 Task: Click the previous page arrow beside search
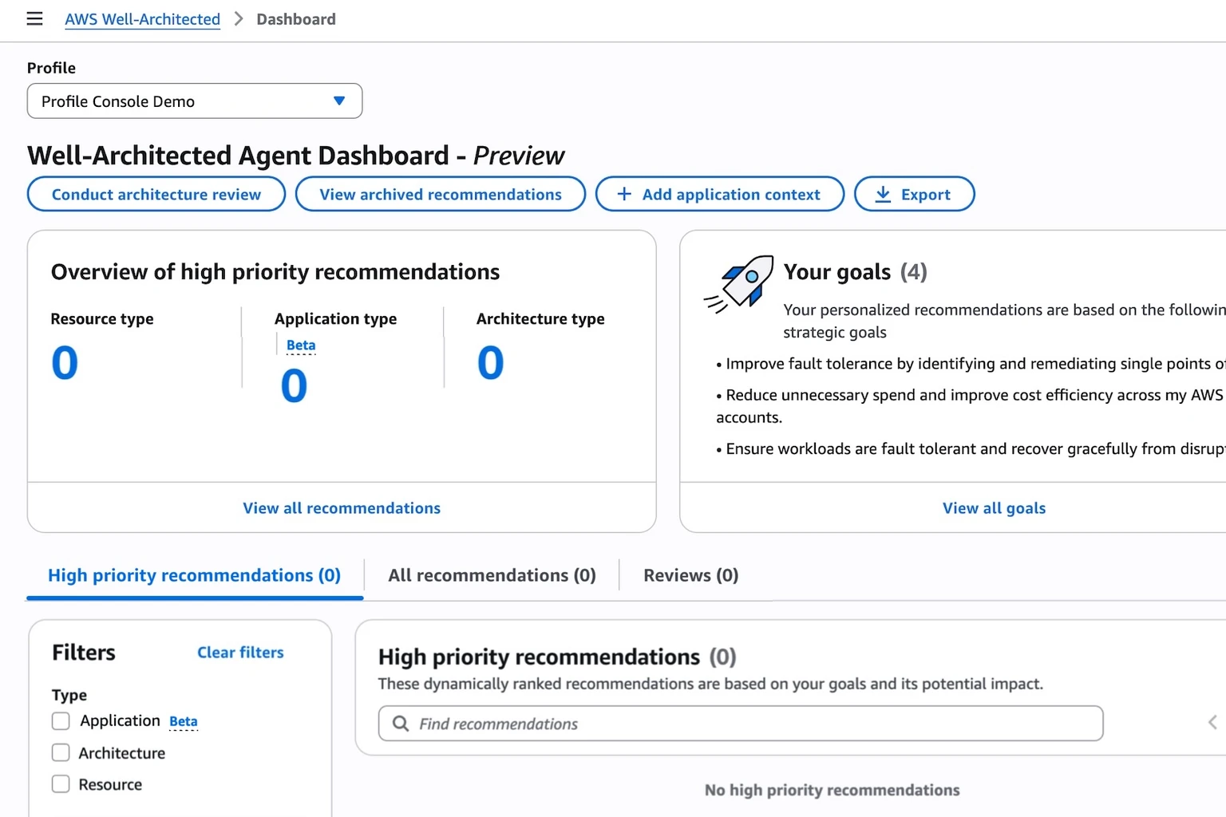pos(1212,723)
